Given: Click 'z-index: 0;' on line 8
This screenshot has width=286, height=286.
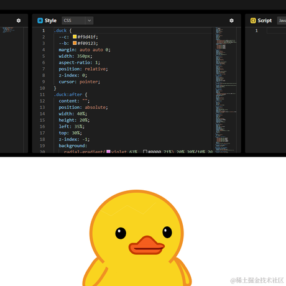Looking at the screenshot, I should coord(73,75).
